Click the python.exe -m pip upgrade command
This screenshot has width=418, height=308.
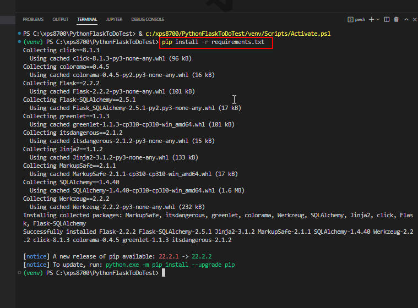coord(170,265)
